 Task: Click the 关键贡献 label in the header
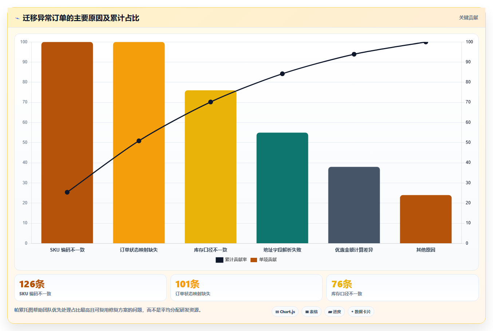468,17
